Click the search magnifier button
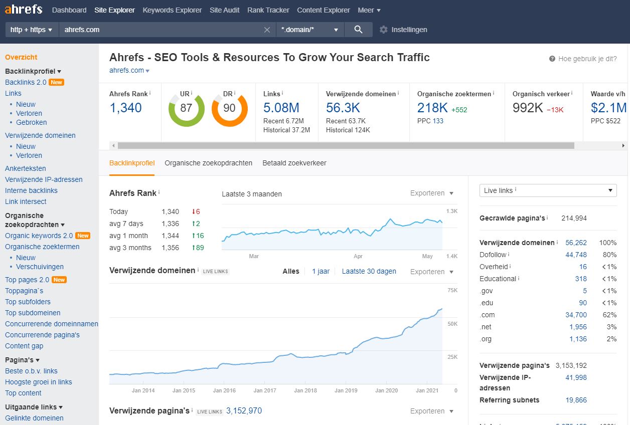This screenshot has height=425, width=630. pos(358,30)
